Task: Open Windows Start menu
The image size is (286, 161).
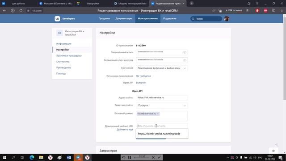Action: 4,157
